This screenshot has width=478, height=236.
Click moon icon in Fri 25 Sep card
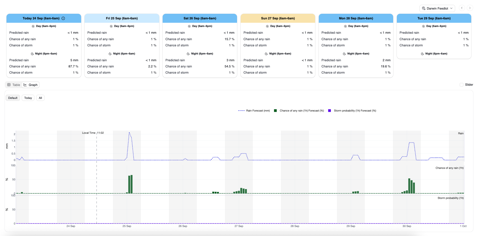point(110,54)
